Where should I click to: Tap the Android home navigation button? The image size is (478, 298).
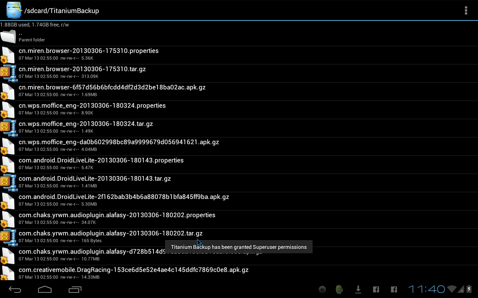[45, 289]
